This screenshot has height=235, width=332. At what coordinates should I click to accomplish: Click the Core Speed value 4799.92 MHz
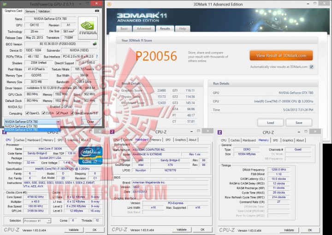click(x=36, y=197)
